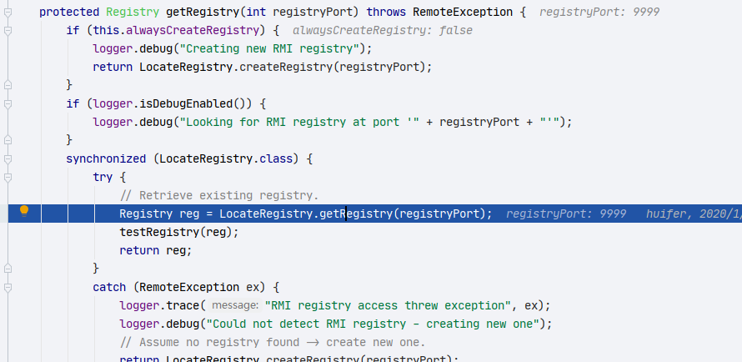Click fold end marker after createRegistry return
The height and width of the screenshot is (362, 742).
click(8, 85)
